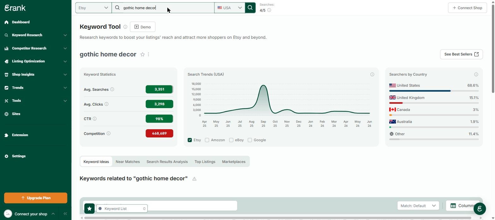Expand Shop Insights menu chevron
Image resolution: width=495 pixels, height=220 pixels.
click(x=65, y=74)
